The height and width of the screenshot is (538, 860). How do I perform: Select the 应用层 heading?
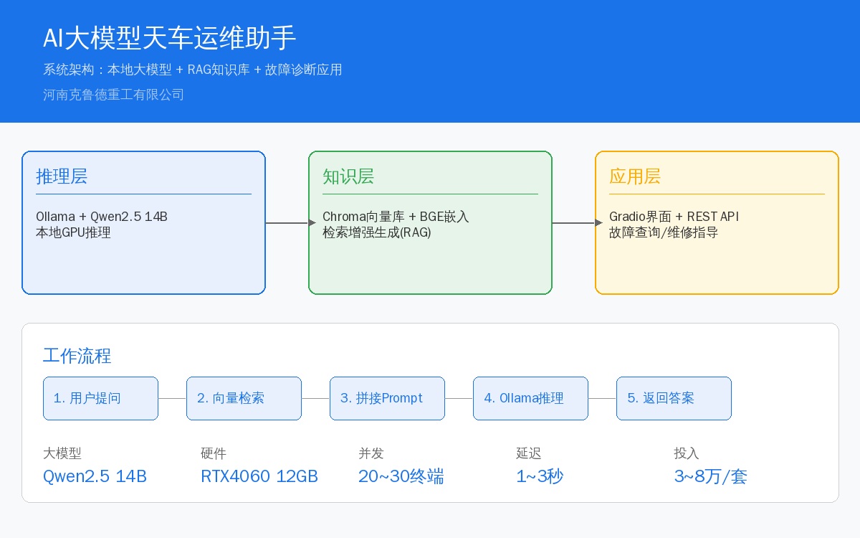click(x=635, y=176)
